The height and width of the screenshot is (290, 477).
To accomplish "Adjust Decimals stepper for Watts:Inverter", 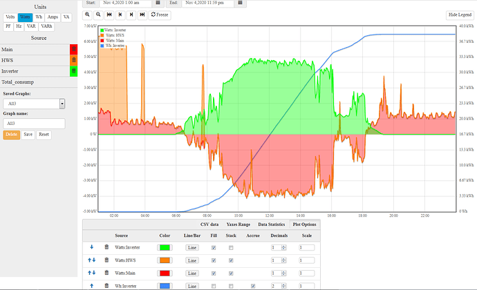I will pyautogui.click(x=284, y=247).
